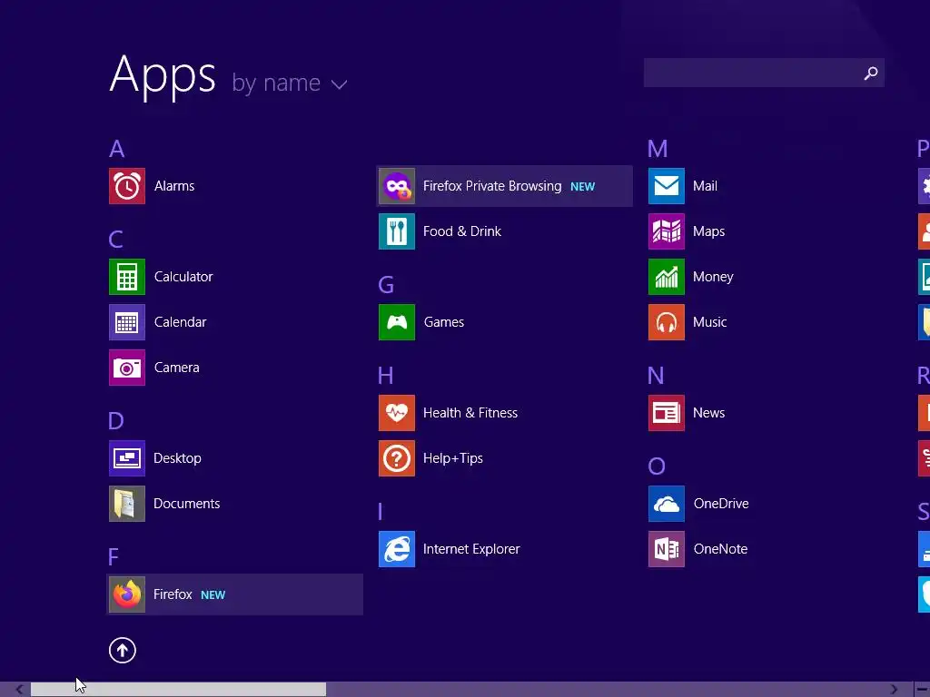Focus the apps search box
This screenshot has width=930, height=697.
click(x=764, y=73)
